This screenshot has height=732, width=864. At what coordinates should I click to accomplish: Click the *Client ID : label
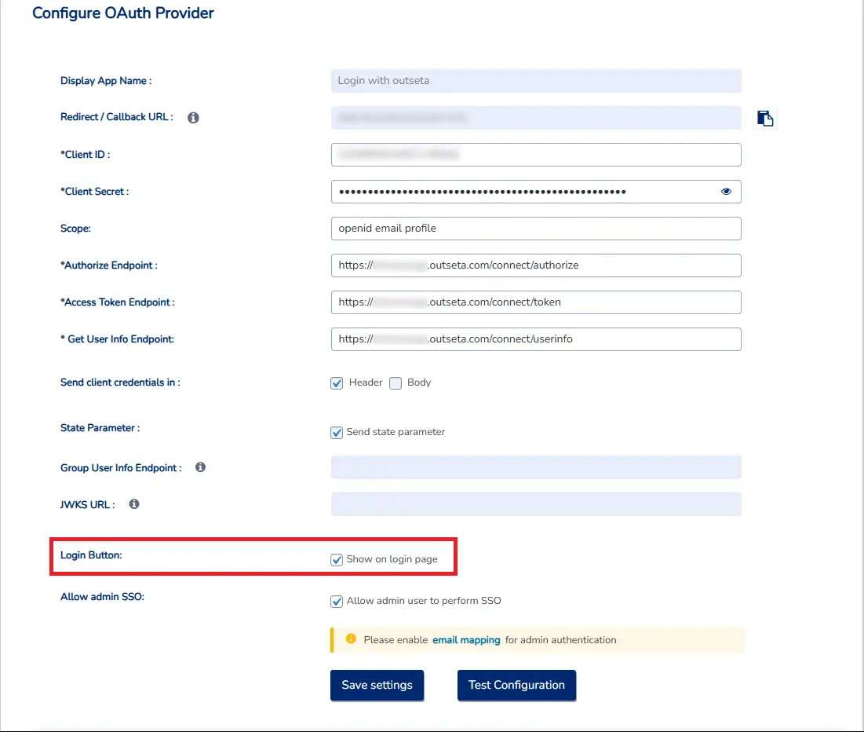(85, 155)
